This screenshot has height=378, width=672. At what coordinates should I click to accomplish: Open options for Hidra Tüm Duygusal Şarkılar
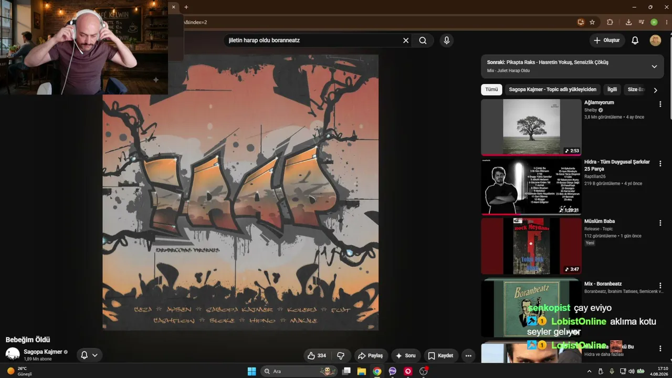[x=660, y=163]
